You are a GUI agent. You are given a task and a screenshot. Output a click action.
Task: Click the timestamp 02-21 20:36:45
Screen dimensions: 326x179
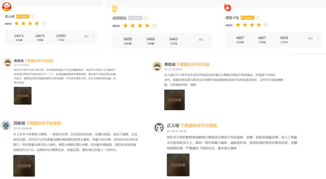(x=173, y=69)
